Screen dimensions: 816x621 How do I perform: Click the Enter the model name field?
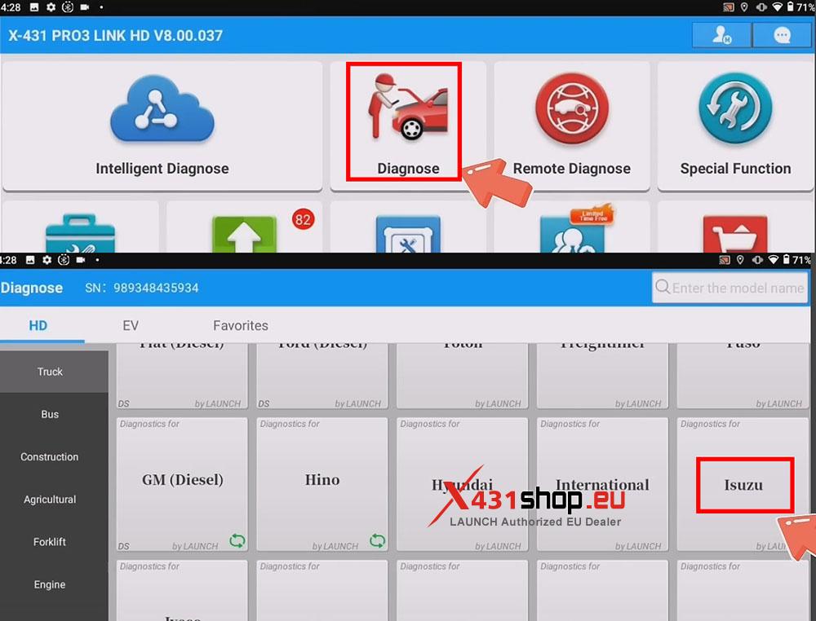click(x=730, y=288)
